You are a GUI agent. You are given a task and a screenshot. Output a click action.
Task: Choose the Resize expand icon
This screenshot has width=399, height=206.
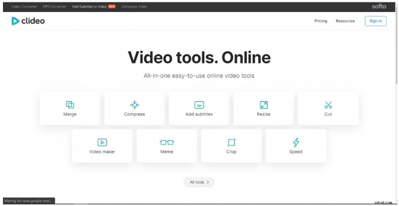[264, 105]
